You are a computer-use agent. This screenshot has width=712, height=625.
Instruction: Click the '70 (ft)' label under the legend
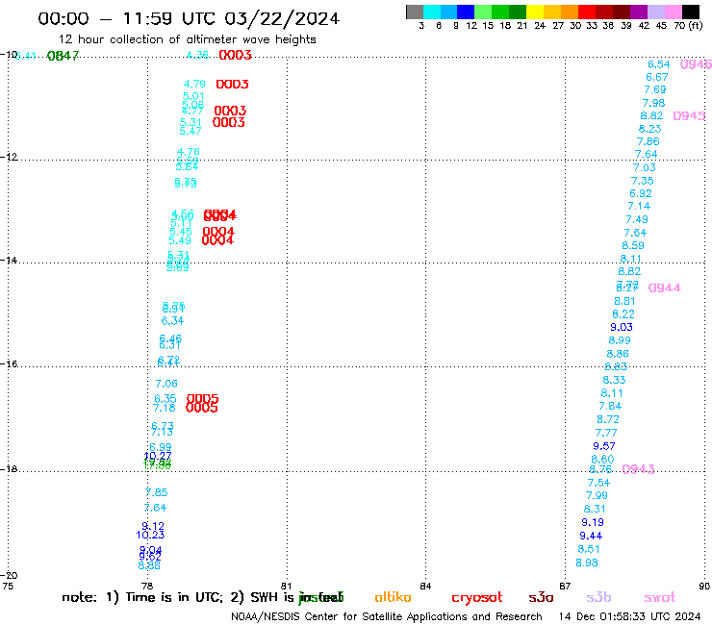coord(688,26)
